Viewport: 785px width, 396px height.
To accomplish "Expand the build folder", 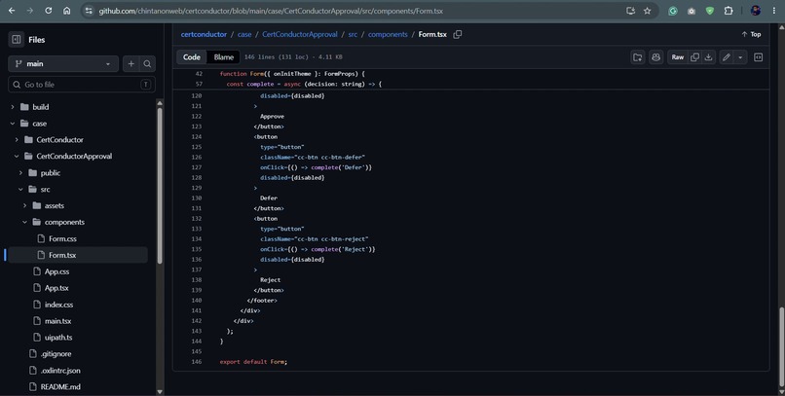I will [13, 107].
